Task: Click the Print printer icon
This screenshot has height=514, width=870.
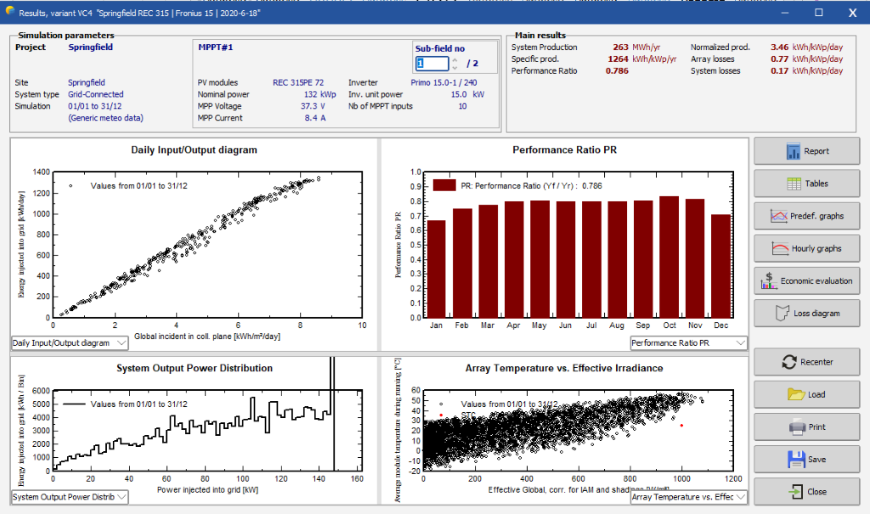Action: pos(797,426)
